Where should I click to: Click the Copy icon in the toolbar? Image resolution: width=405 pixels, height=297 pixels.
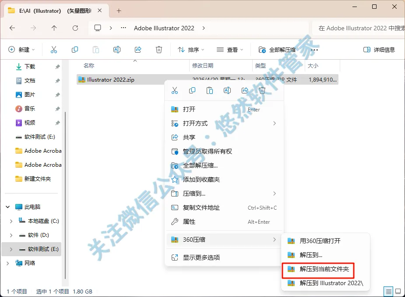[74, 50]
